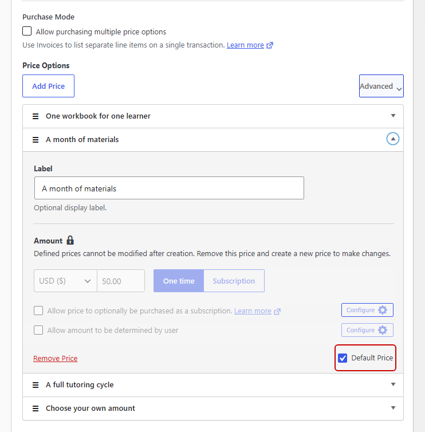Expand One workbook for one learner price

click(393, 116)
